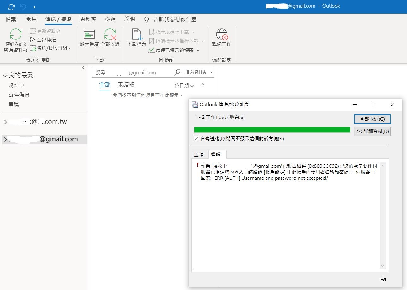This screenshot has width=407, height=290.
Task: Select 收件匣 in favorites
Action: click(16, 85)
